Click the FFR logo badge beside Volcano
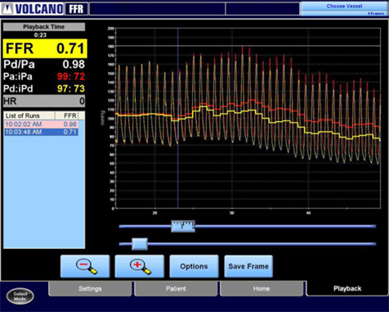Image resolution: width=389 pixels, height=312 pixels. [76, 9]
